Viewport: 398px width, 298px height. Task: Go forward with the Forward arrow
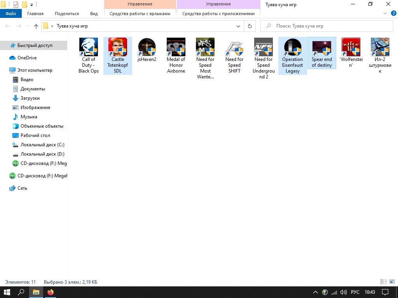coord(19,26)
